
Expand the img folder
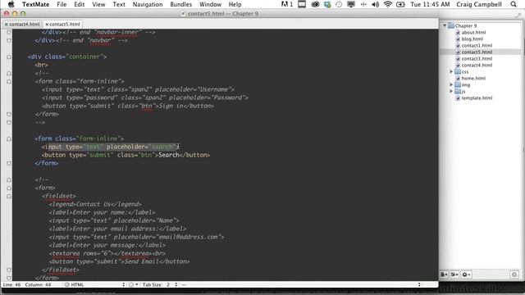coord(451,84)
